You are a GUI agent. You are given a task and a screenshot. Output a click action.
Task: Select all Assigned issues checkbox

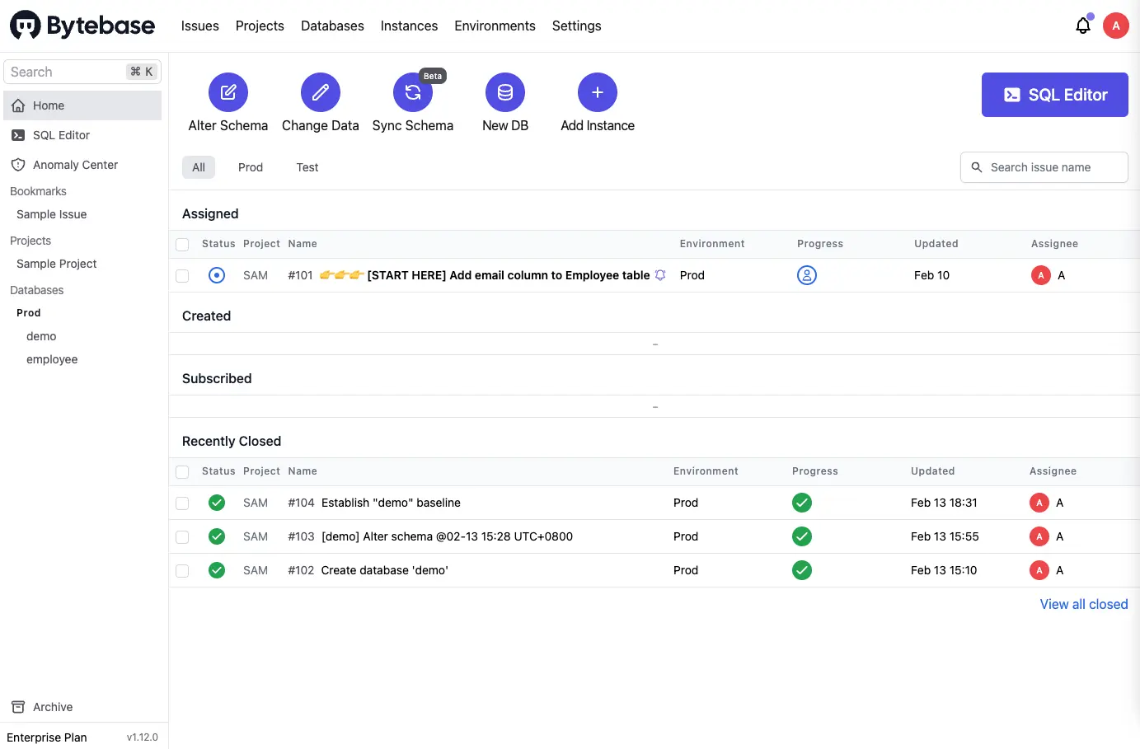182,244
